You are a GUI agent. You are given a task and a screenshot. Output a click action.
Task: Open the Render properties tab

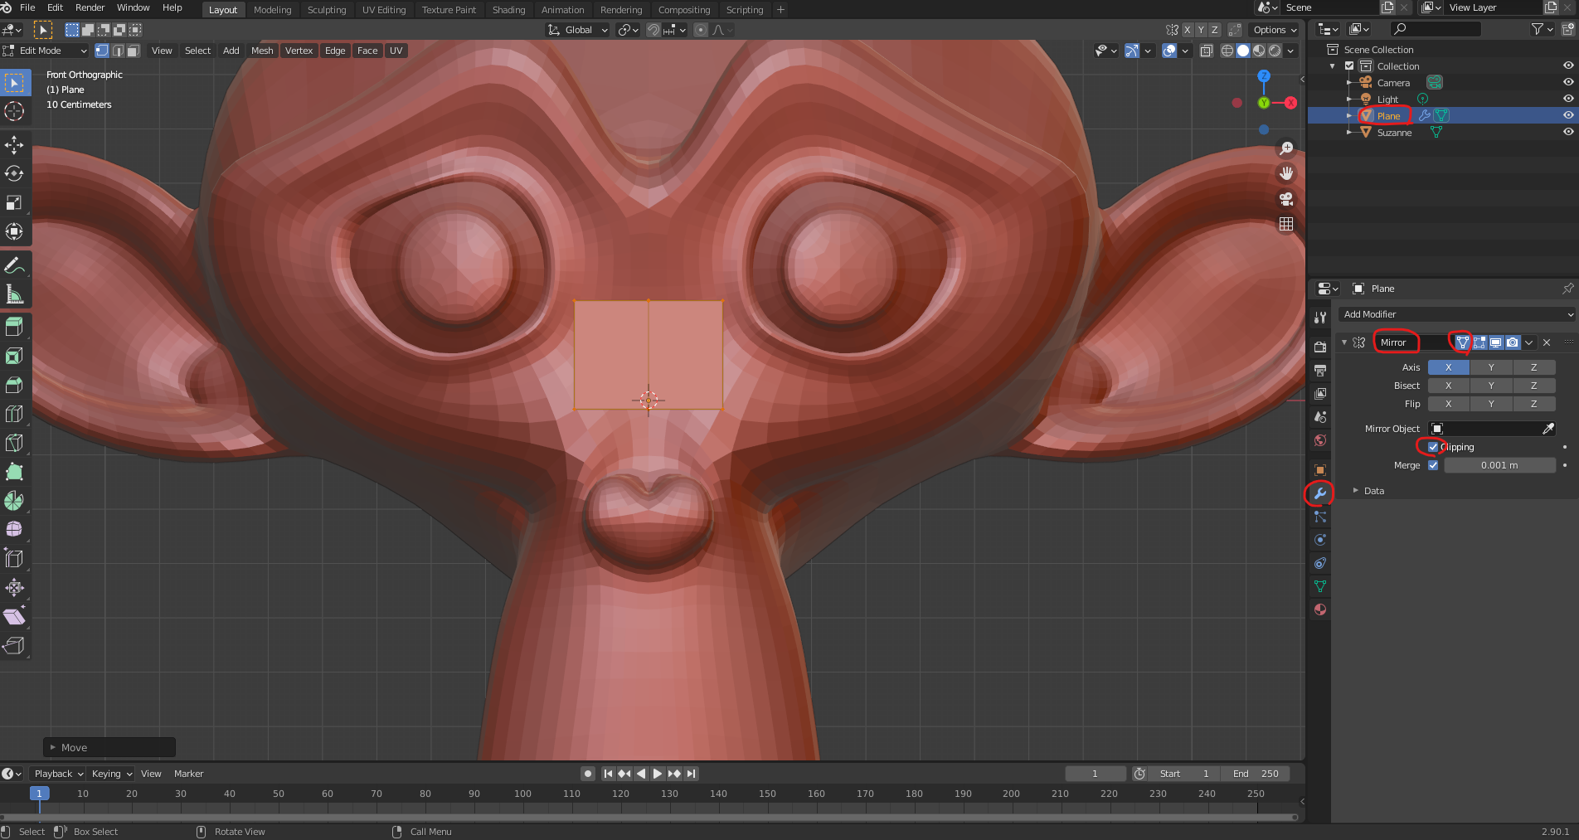1320,347
